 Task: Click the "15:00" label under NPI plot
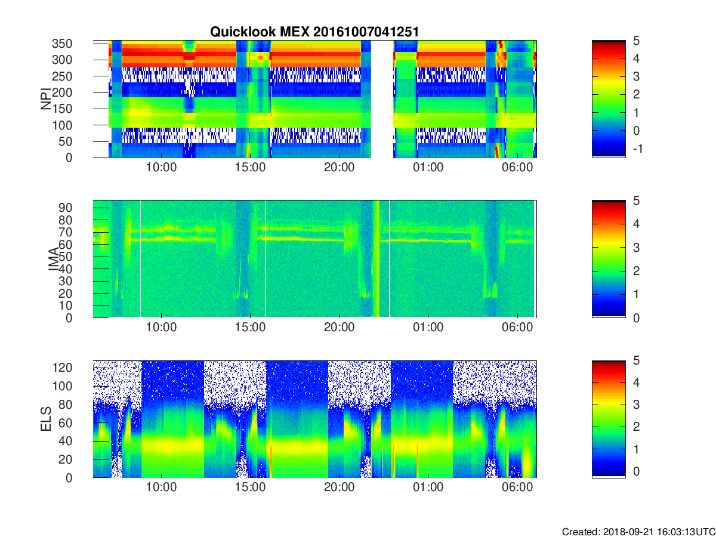pos(250,168)
